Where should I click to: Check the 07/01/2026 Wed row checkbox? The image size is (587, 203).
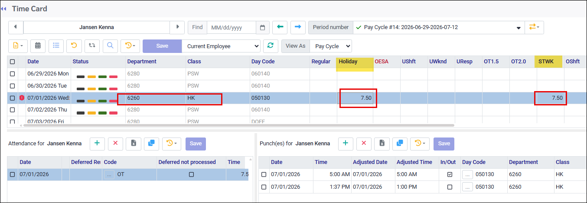tap(12, 98)
